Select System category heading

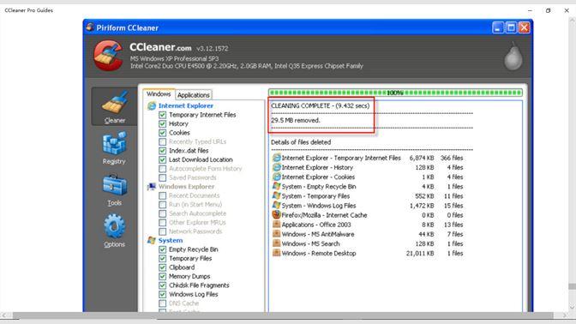(x=171, y=240)
